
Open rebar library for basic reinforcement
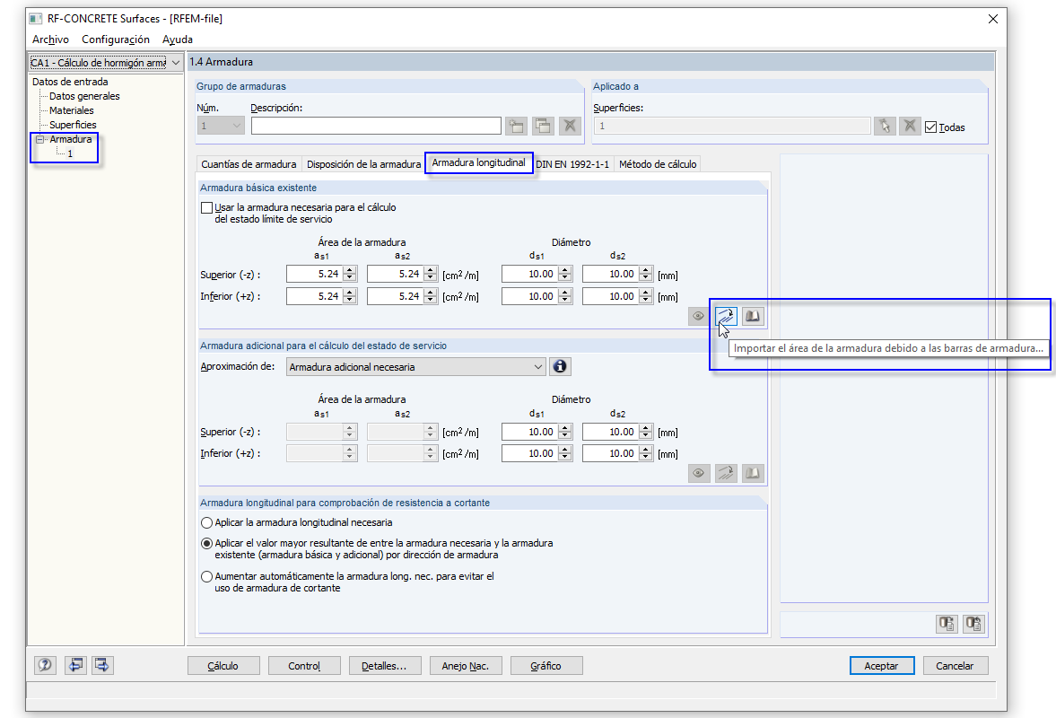[x=753, y=316]
